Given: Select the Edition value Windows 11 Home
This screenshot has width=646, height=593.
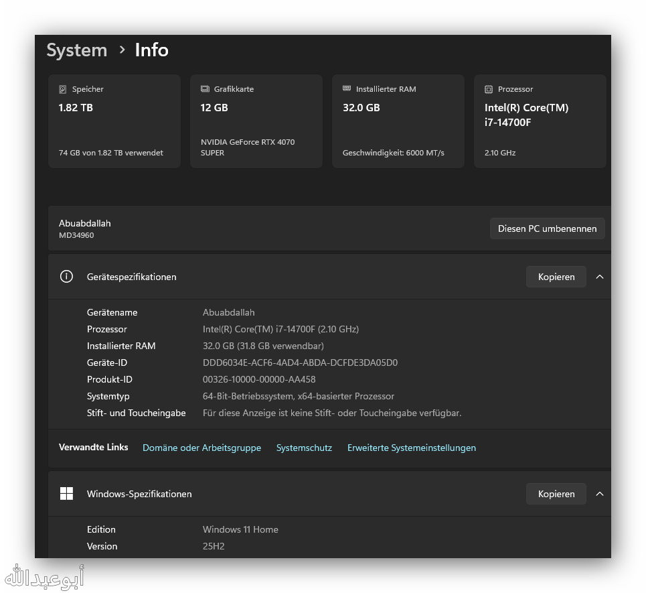Looking at the screenshot, I should coord(240,529).
